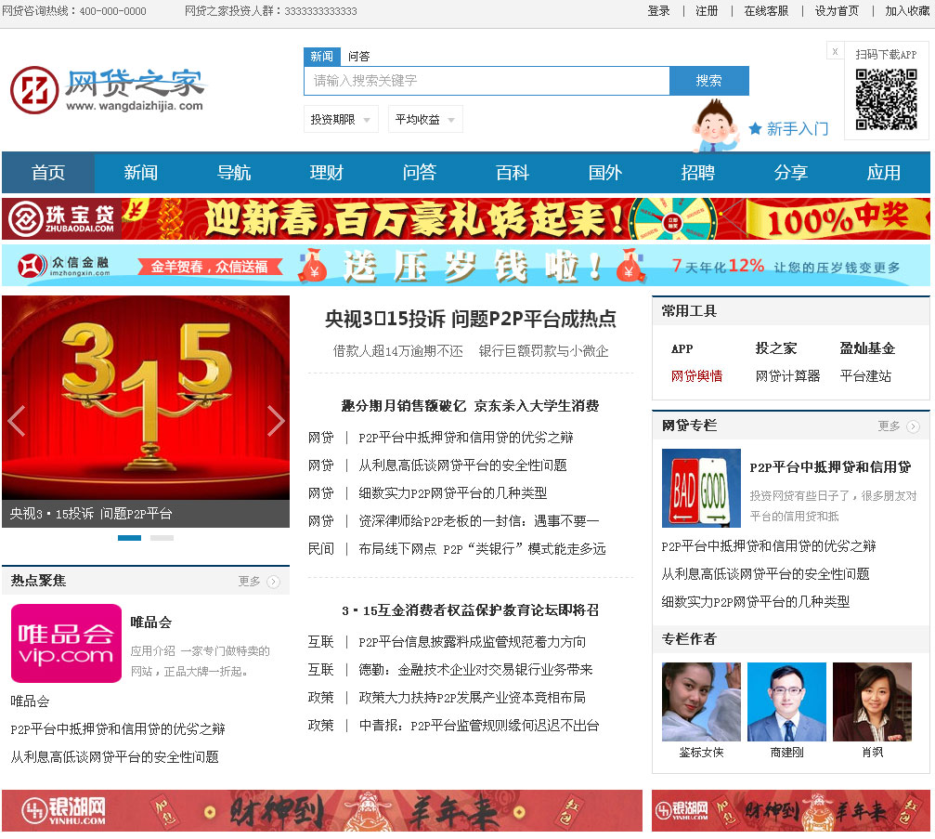Open the 众信金融 送压岁钱 banner ad
The width and height of the screenshot is (935, 839).
[466, 265]
